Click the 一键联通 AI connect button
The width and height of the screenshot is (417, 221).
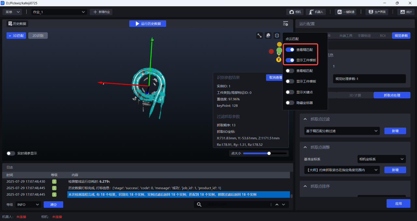pos(346,12)
